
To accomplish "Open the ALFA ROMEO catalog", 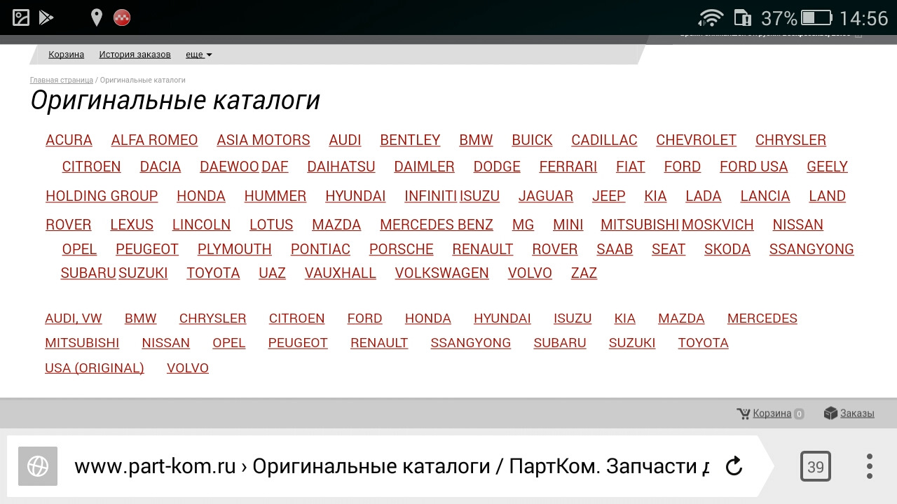I will tap(154, 140).
